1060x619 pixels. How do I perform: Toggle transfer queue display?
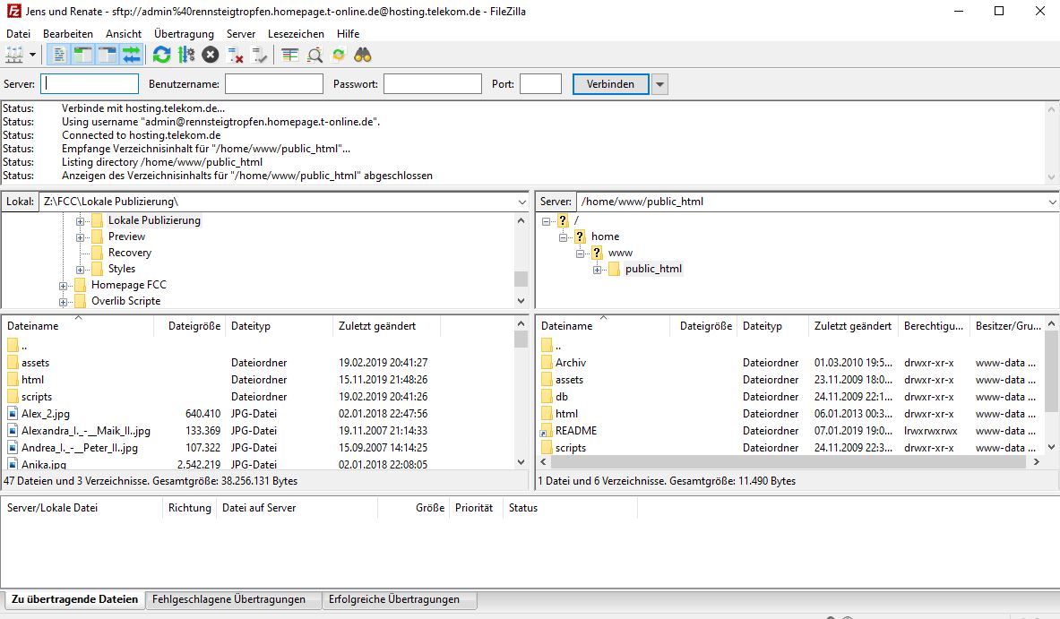pos(132,55)
